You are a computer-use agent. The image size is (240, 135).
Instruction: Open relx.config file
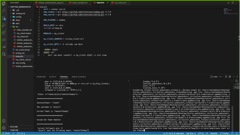tap(21, 63)
